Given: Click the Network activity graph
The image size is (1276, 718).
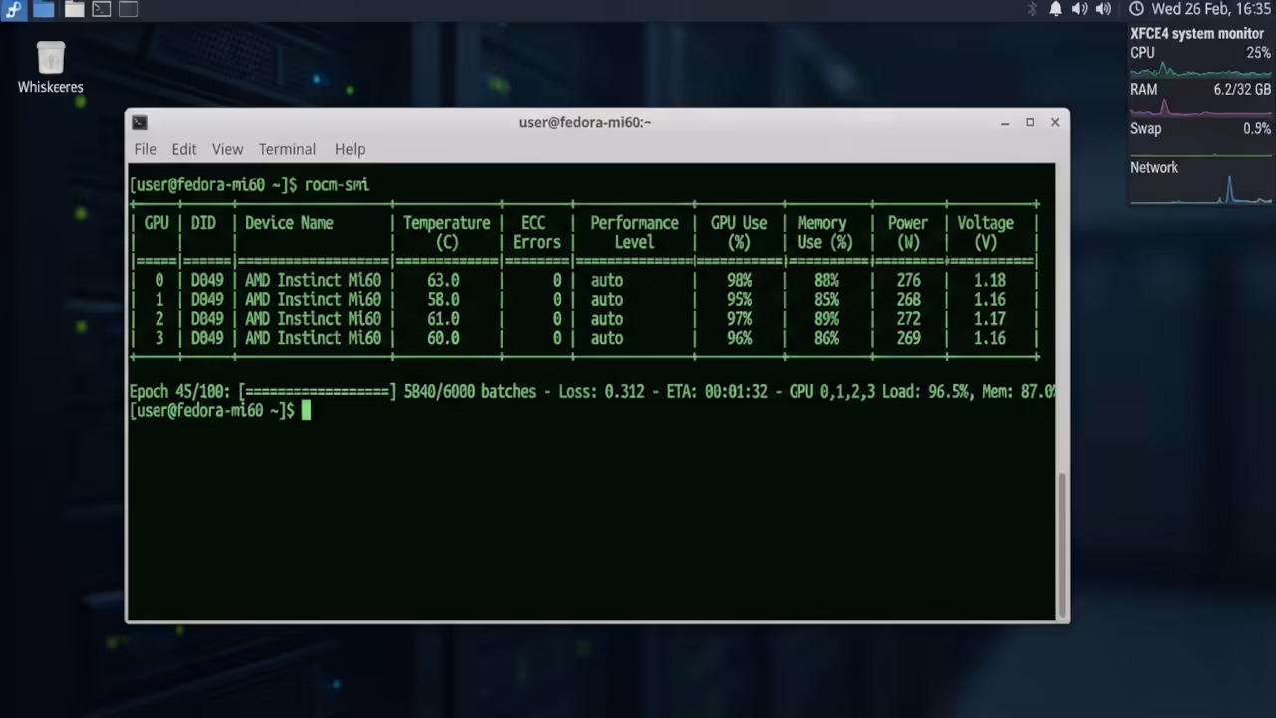Looking at the screenshot, I should click(x=1200, y=190).
